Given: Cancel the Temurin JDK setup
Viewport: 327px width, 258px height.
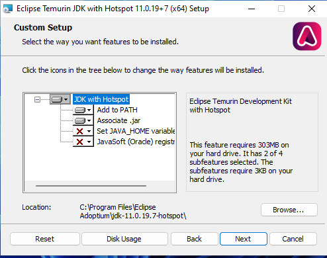Looking at the screenshot, I should 293,239.
